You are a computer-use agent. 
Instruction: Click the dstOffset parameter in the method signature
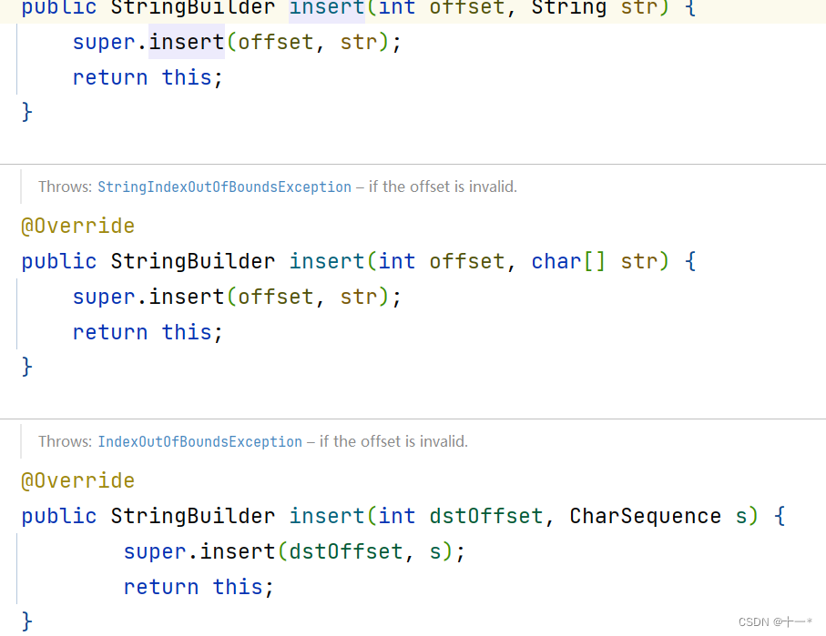[x=486, y=516]
